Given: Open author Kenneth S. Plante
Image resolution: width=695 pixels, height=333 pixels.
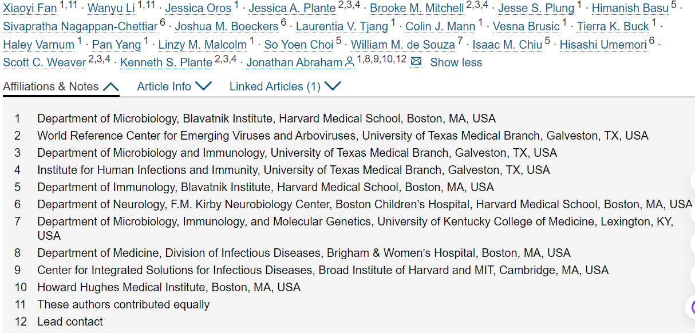Looking at the screenshot, I should 167,62.
